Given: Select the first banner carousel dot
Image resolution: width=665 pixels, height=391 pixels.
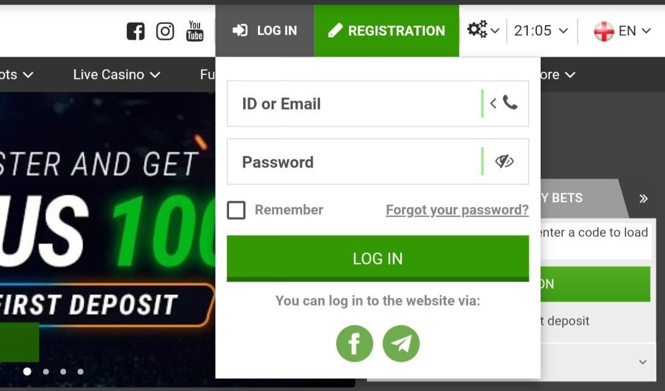Looking at the screenshot, I should click(27, 371).
